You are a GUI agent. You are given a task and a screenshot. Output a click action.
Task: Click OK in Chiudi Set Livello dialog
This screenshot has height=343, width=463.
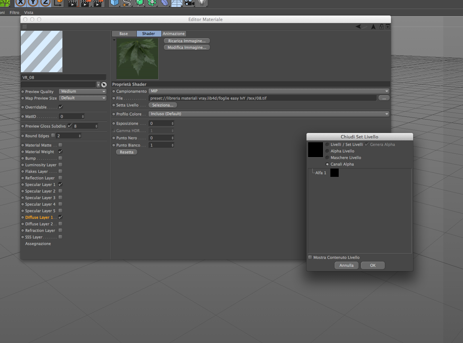click(x=373, y=265)
